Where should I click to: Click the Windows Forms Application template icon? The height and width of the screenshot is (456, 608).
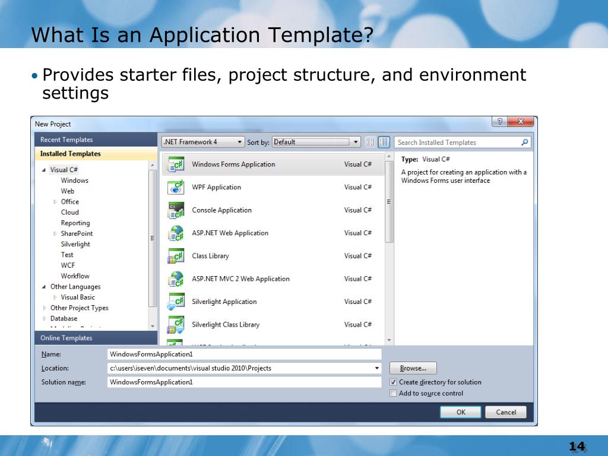coord(176,164)
